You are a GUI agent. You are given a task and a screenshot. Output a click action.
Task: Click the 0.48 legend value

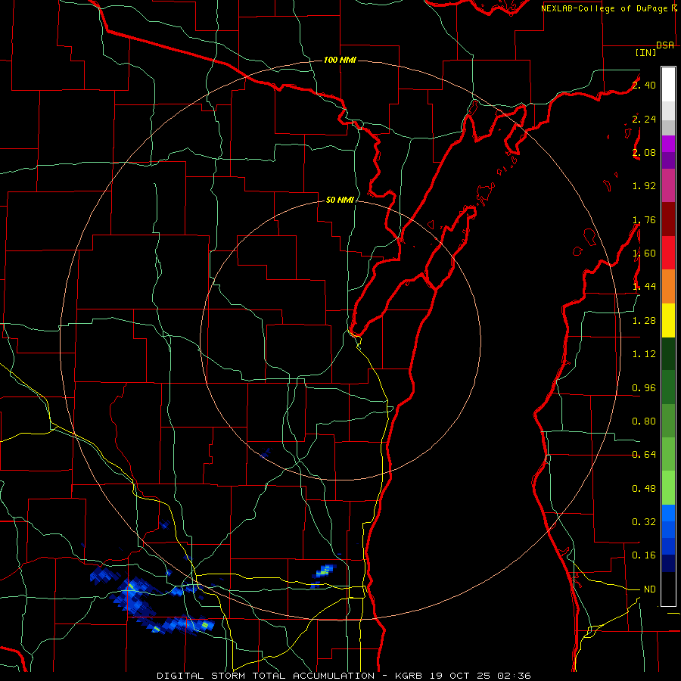pyautogui.click(x=644, y=489)
